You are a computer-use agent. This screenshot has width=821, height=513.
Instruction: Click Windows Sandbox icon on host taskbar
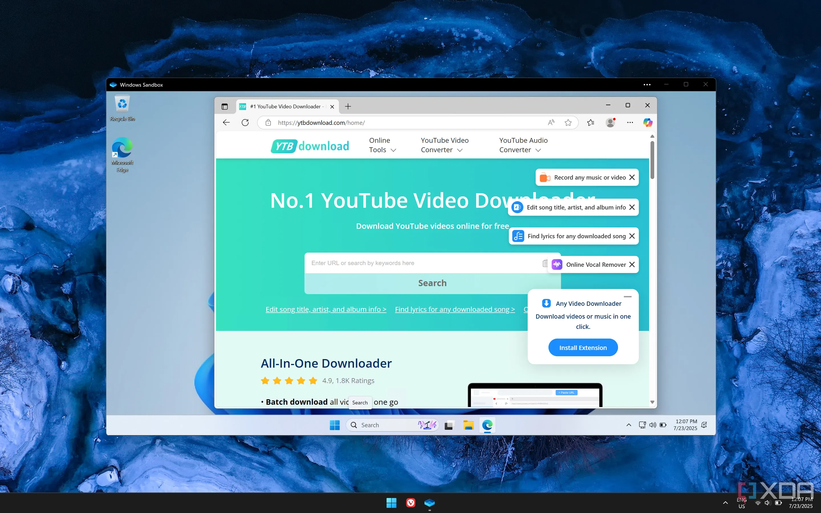[x=430, y=502]
